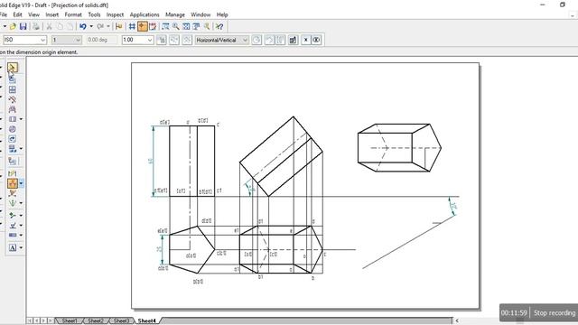
Task: Select the Sheet4 tab
Action: [146, 321]
